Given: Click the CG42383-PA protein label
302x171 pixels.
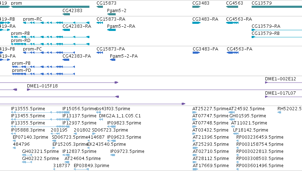Looking at the screenshot, I should [x=77, y=56].
